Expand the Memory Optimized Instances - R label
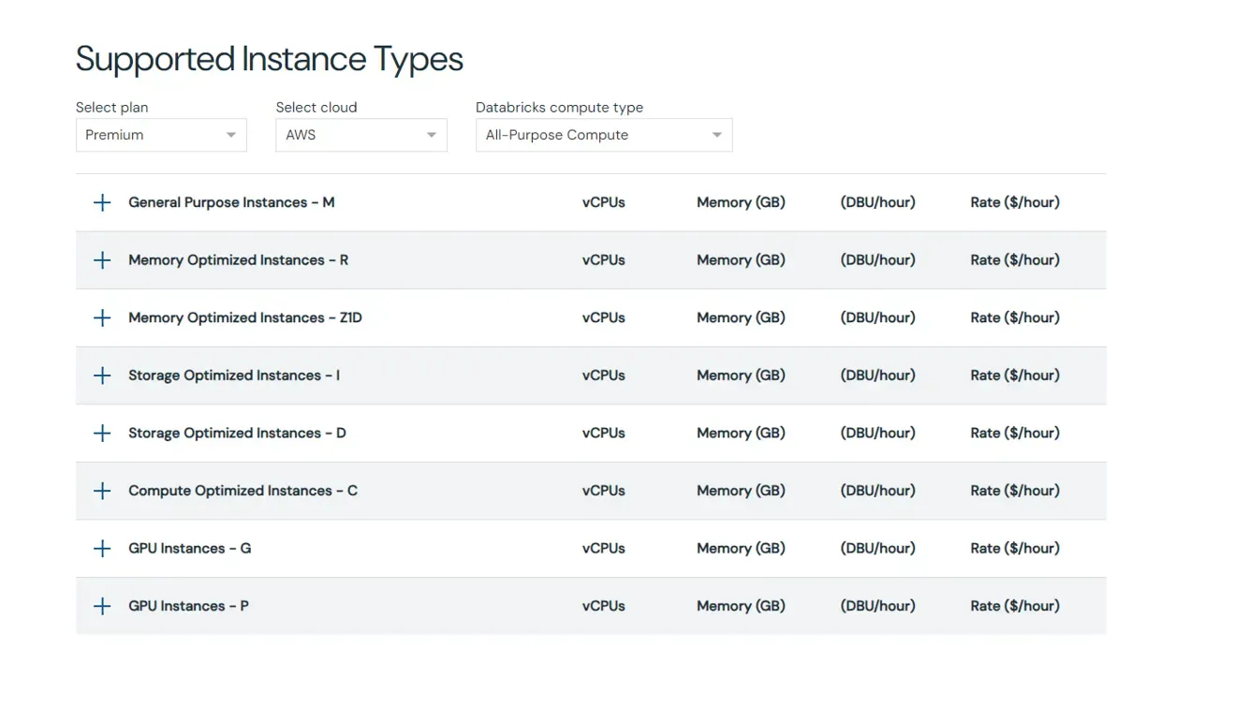 (x=238, y=260)
